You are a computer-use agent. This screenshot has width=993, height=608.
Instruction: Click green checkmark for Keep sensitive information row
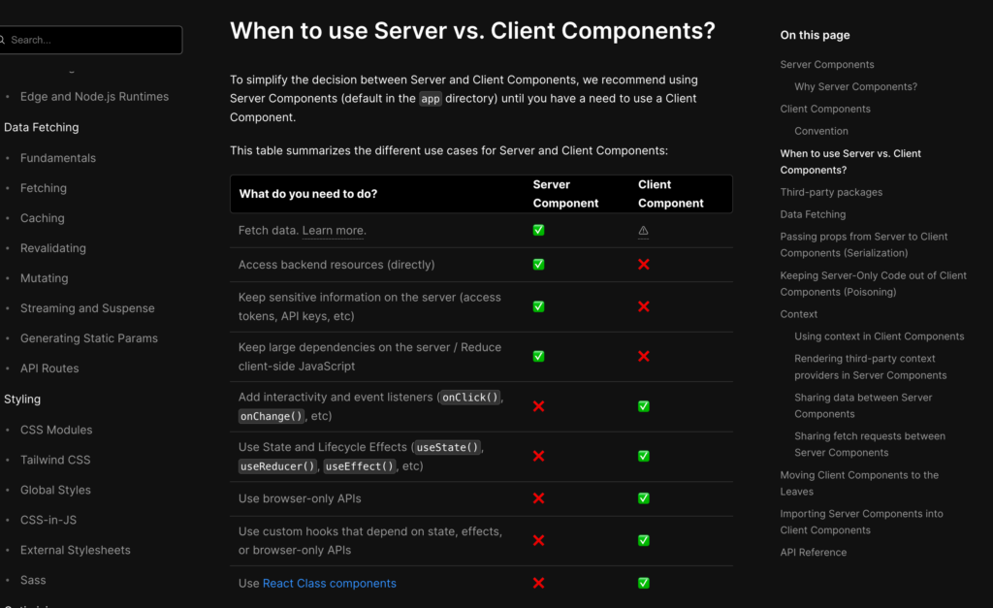(538, 306)
